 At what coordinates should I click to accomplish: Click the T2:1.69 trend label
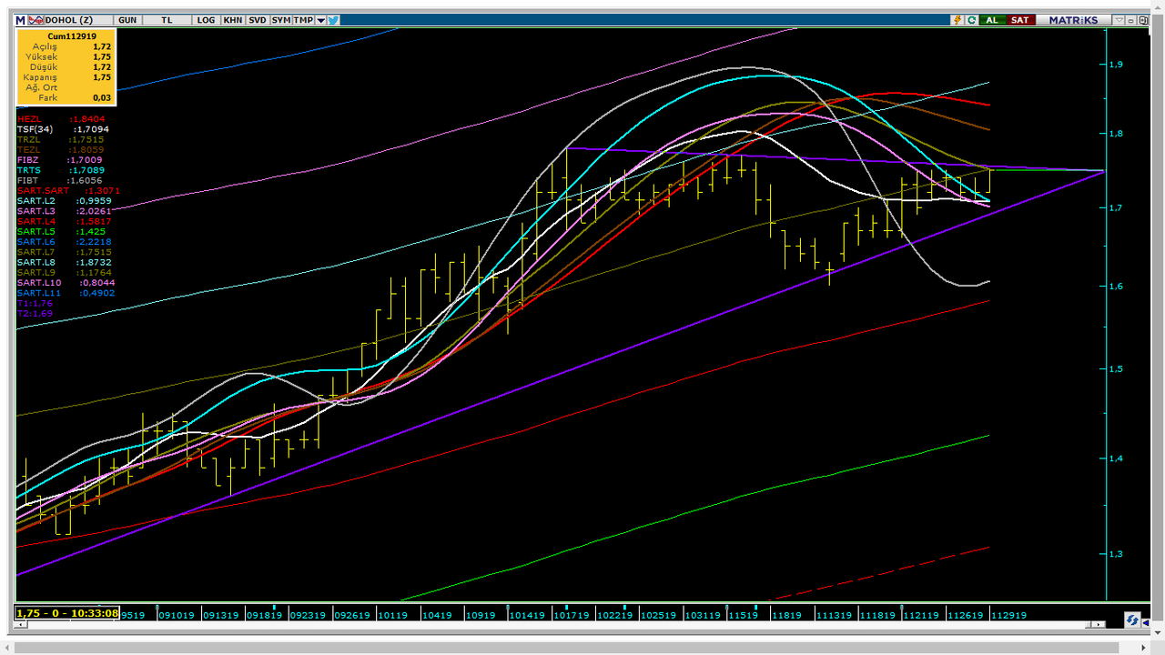pyautogui.click(x=35, y=313)
